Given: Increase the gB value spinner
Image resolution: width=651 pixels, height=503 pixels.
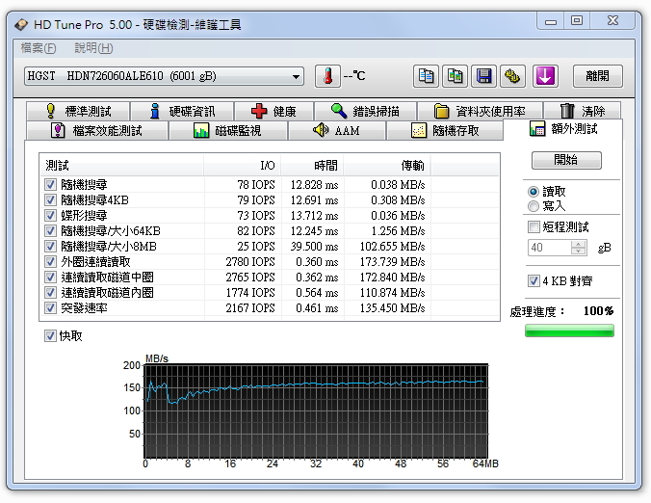Looking at the screenshot, I should pyautogui.click(x=578, y=244).
